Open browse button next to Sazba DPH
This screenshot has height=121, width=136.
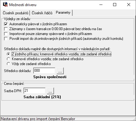pos(50,91)
